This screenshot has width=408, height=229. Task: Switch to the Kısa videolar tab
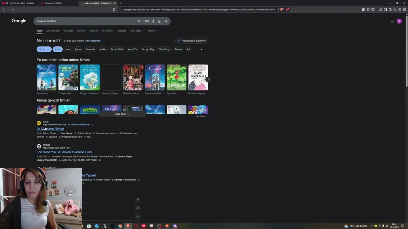53,31
